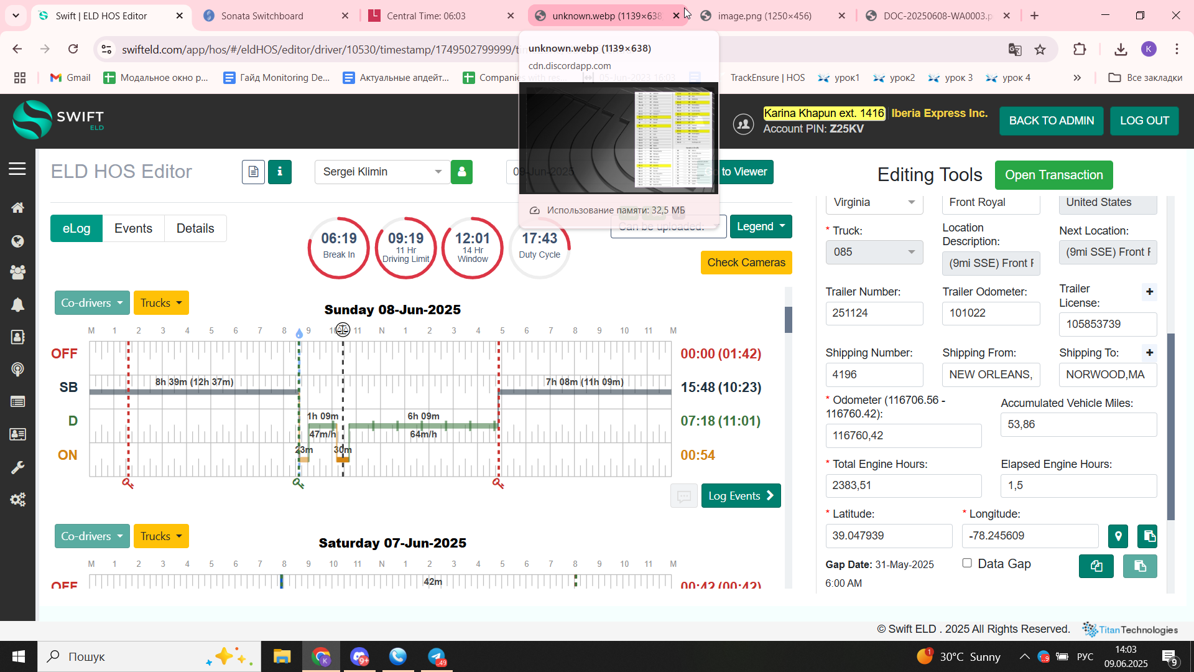The height and width of the screenshot is (672, 1194).
Task: Click the user account avatar icon in header
Action: (743, 124)
